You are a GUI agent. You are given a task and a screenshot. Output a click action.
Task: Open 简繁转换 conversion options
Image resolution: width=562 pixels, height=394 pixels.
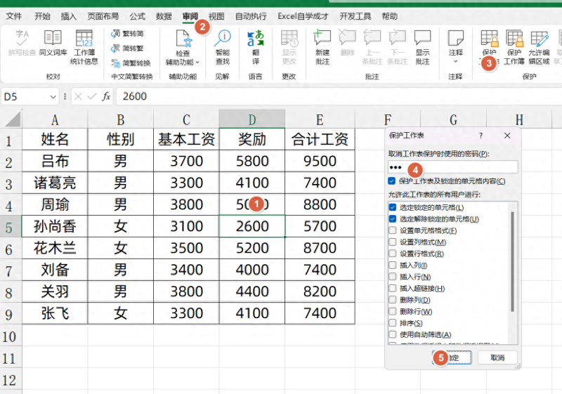[x=131, y=63]
